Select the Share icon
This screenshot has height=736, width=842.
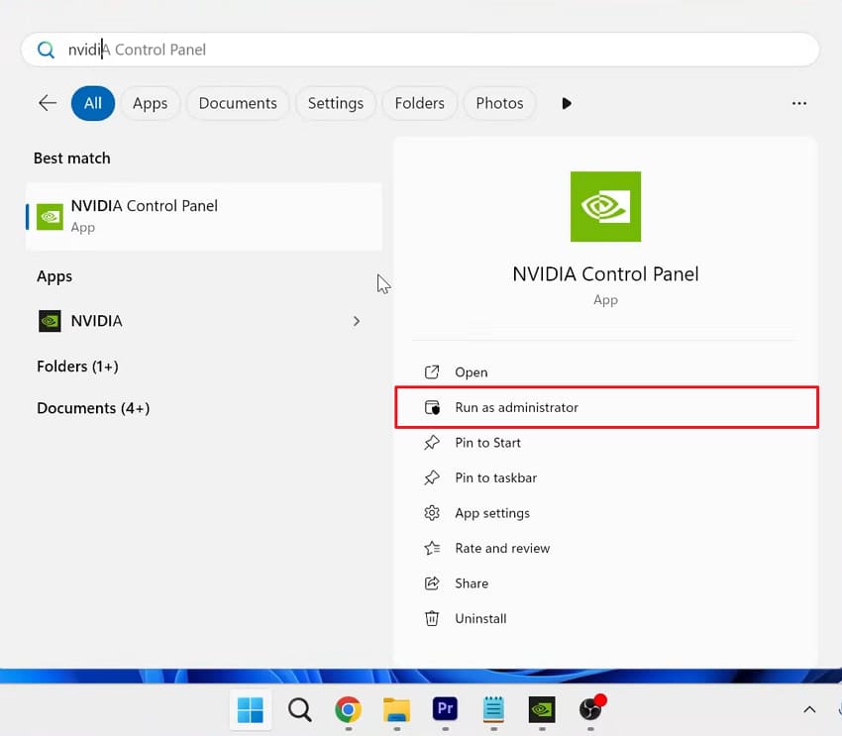point(432,582)
